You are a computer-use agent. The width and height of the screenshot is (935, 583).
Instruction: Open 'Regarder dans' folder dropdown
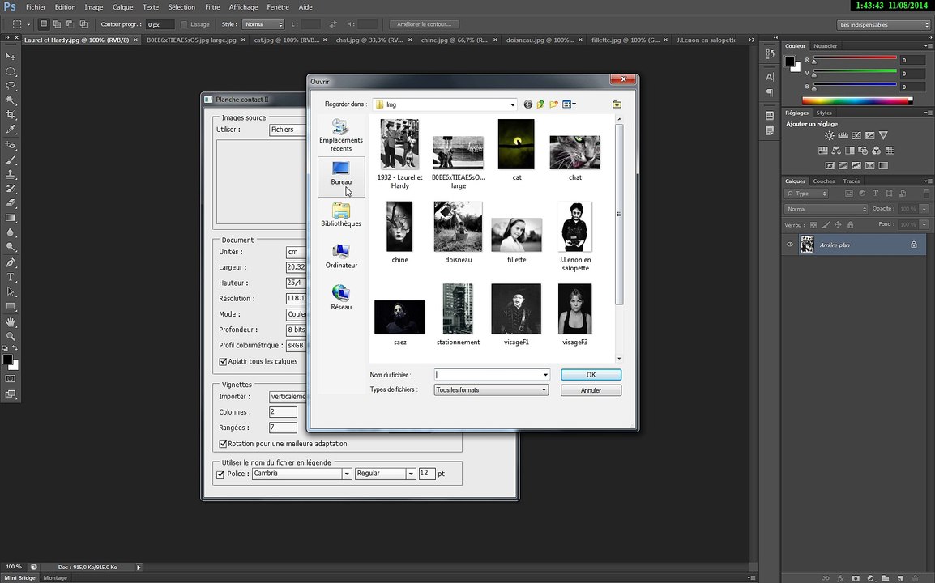tap(512, 105)
